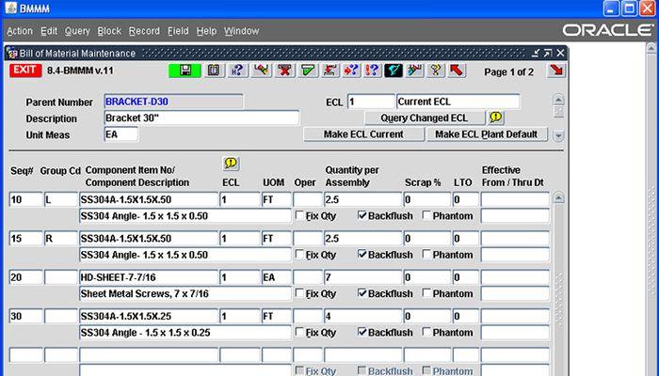The width and height of the screenshot is (659, 376).
Task: Click the clipboard icon next to Save
Action: pos(214,70)
